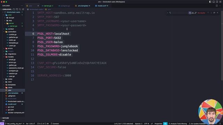Toggle Match Whole Word in find widget

193,13
